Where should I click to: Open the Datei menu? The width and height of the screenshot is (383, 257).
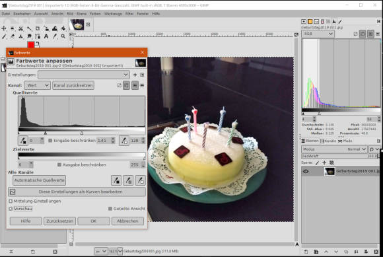[6, 14]
